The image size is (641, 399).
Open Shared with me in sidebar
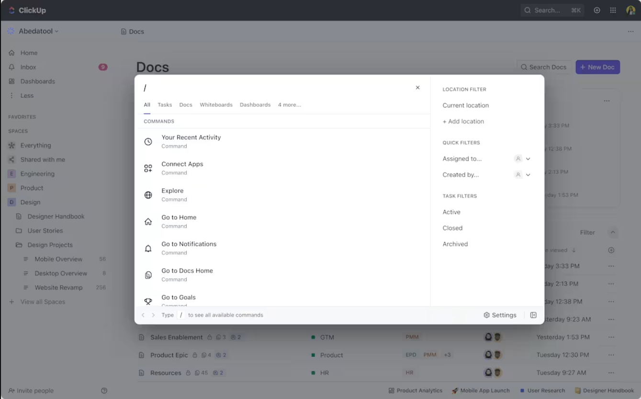point(43,160)
